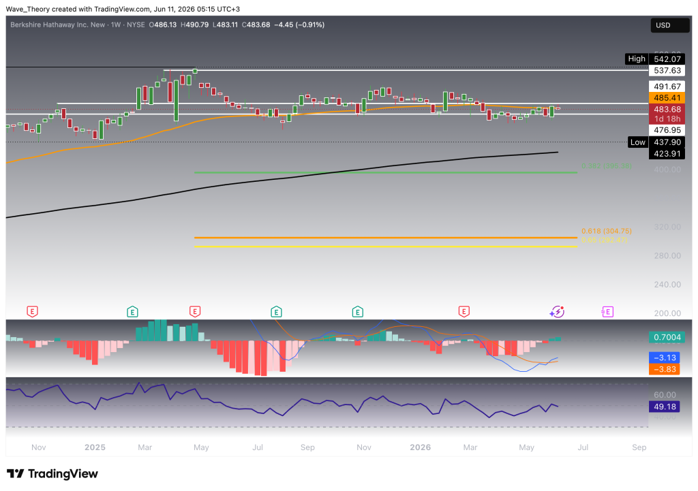698x491 pixels.
Task: Open the red earnings marker near Mar 2026
Action: tap(464, 312)
